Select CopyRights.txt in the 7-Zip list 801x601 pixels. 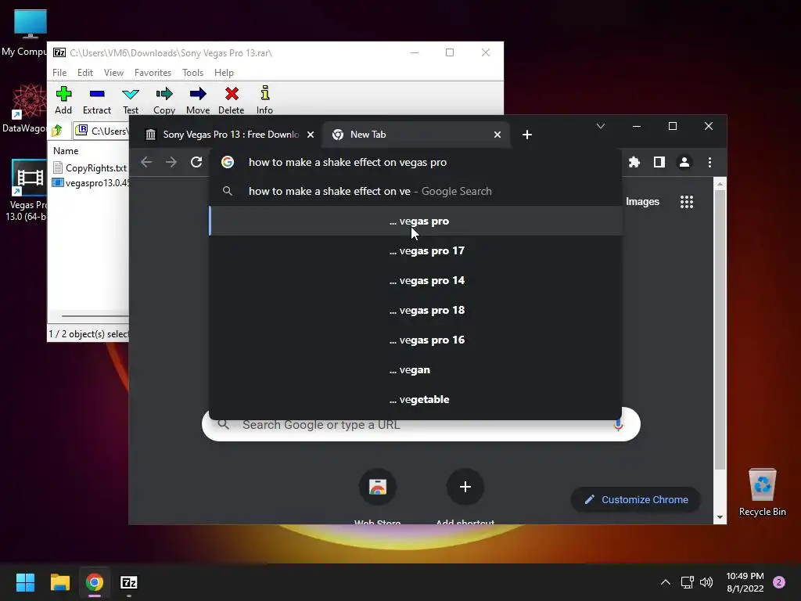point(90,167)
